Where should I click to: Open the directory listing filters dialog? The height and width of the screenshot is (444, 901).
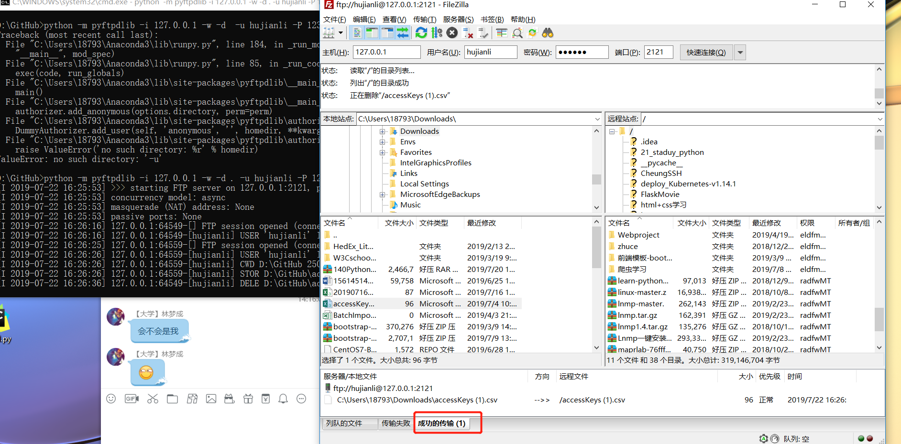click(502, 33)
